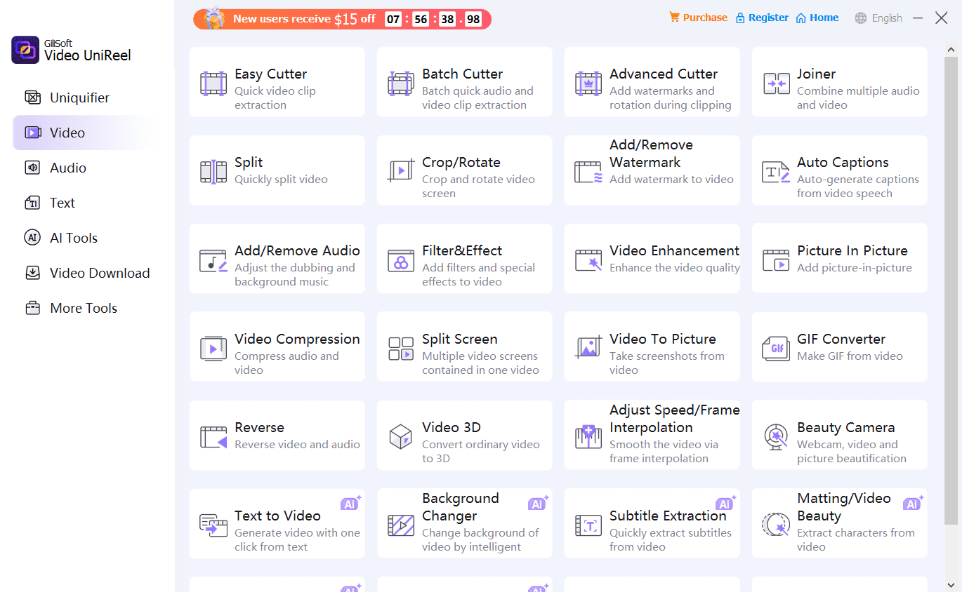Open the Video 3D cube icon
This screenshot has width=962, height=592.
click(401, 436)
